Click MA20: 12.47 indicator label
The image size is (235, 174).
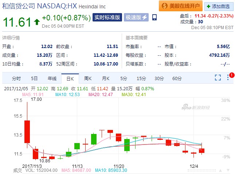coord(101,95)
